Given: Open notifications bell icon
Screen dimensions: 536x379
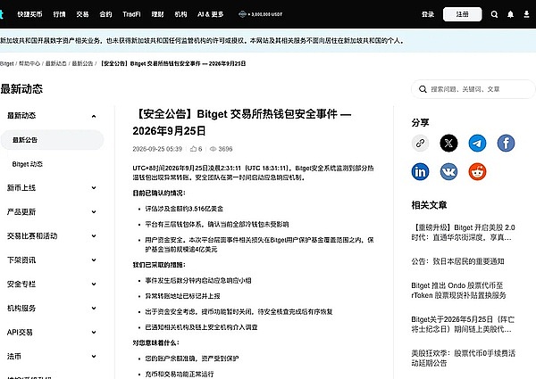Looking at the screenshot, I should coord(510,14).
